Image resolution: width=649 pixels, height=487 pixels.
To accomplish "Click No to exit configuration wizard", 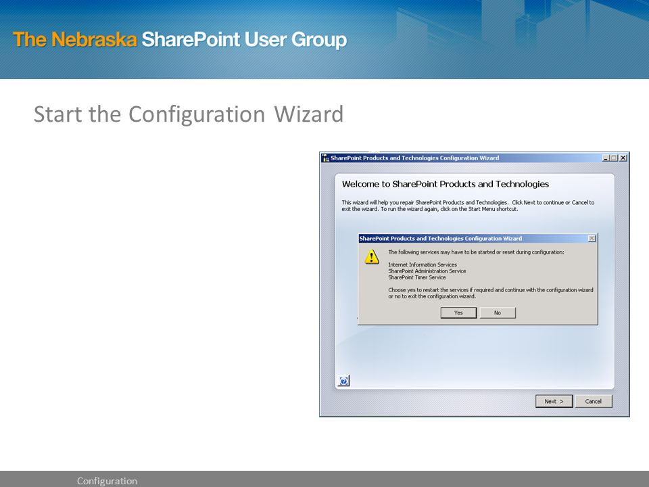I will [x=498, y=312].
